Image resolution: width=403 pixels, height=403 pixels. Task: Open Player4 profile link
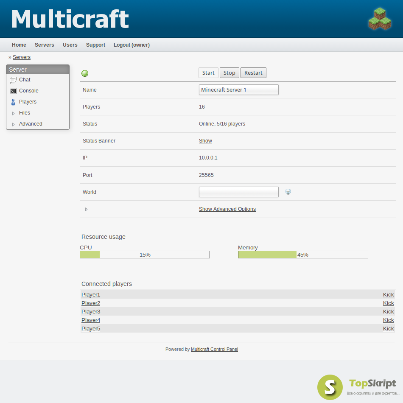91,320
